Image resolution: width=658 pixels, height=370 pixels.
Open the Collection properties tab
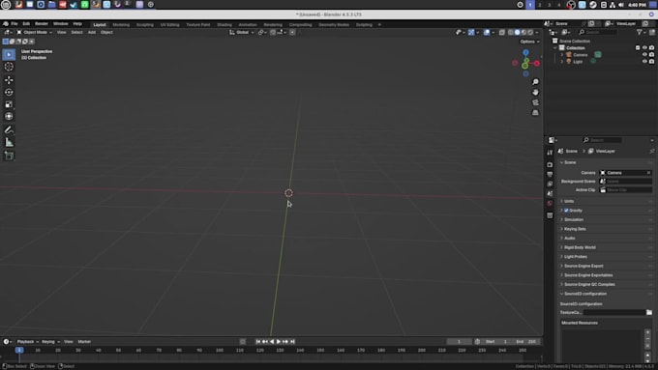pyautogui.click(x=550, y=215)
